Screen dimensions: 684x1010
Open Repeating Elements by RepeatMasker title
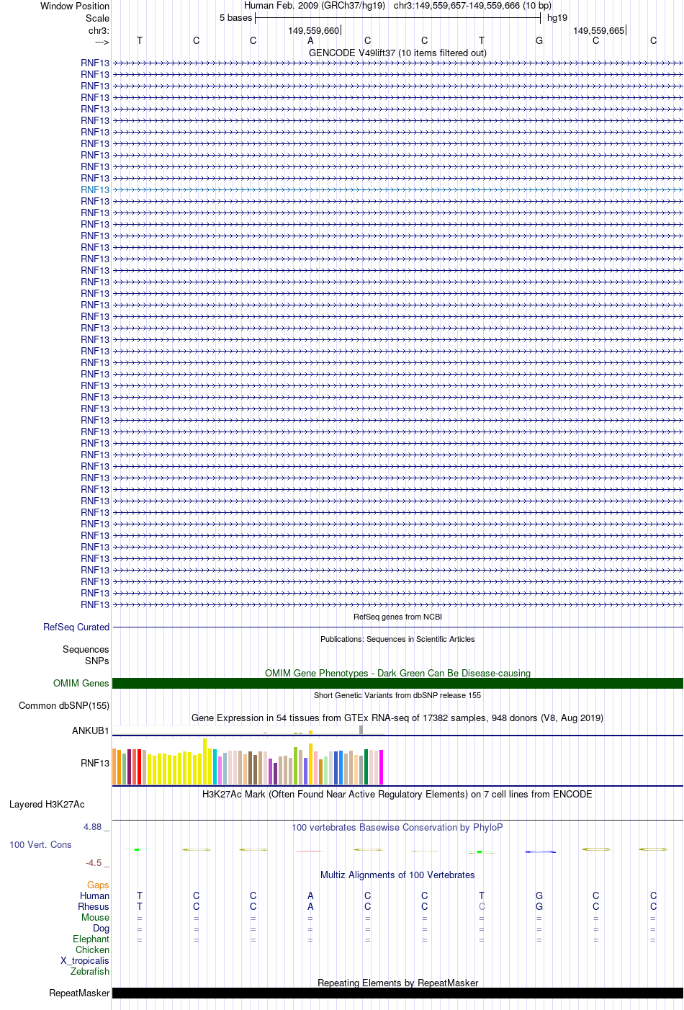tap(397, 983)
